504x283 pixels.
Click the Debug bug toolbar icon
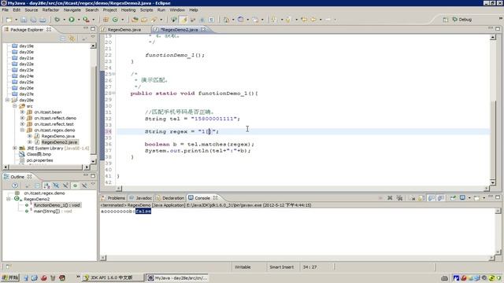(57, 20)
